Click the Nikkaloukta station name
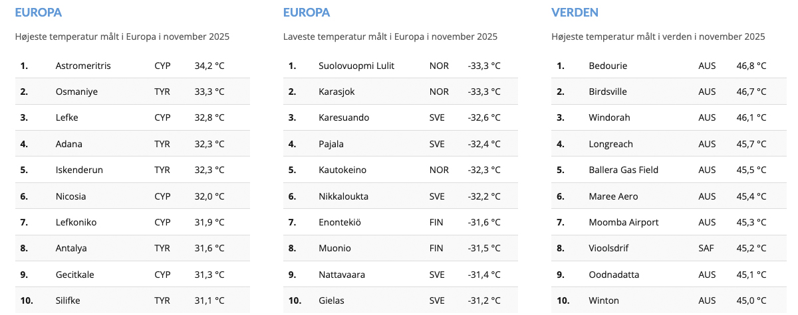The width and height of the screenshot is (798, 315). point(343,196)
